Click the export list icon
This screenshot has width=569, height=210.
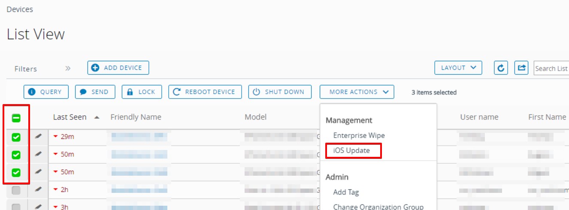point(521,68)
